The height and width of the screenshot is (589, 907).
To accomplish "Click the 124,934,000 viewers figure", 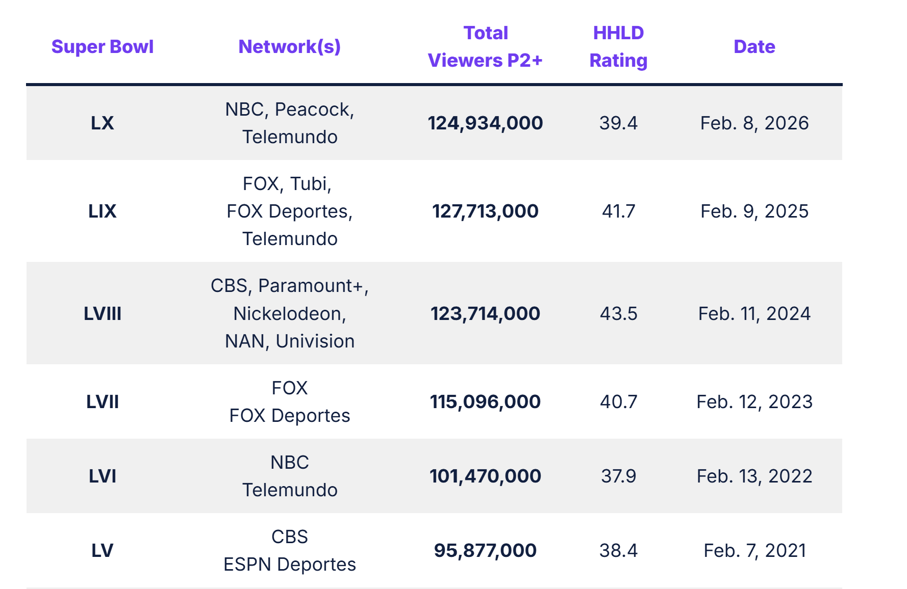I will pyautogui.click(x=485, y=123).
